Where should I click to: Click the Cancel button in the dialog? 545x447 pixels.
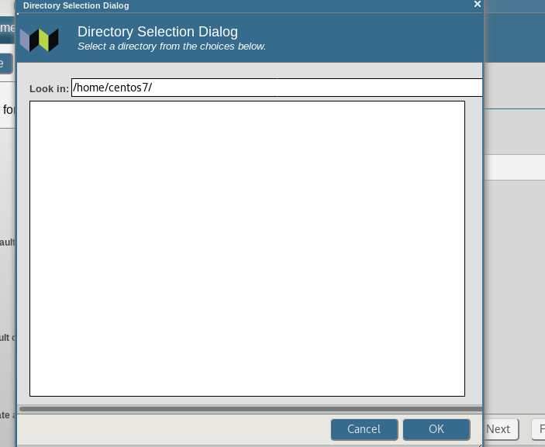point(364,429)
